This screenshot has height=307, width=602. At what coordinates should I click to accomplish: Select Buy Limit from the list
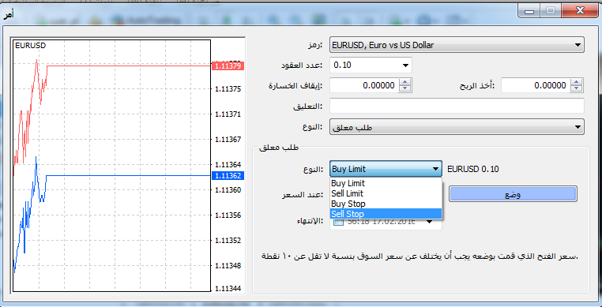[x=386, y=183]
